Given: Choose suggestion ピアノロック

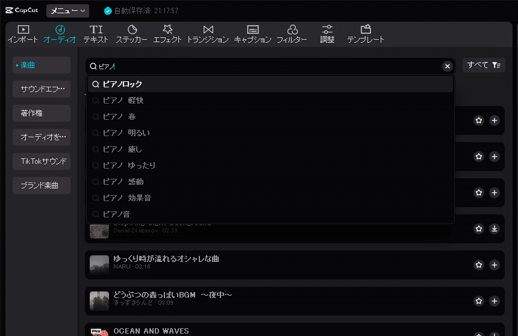Looking at the screenshot, I should [x=270, y=84].
